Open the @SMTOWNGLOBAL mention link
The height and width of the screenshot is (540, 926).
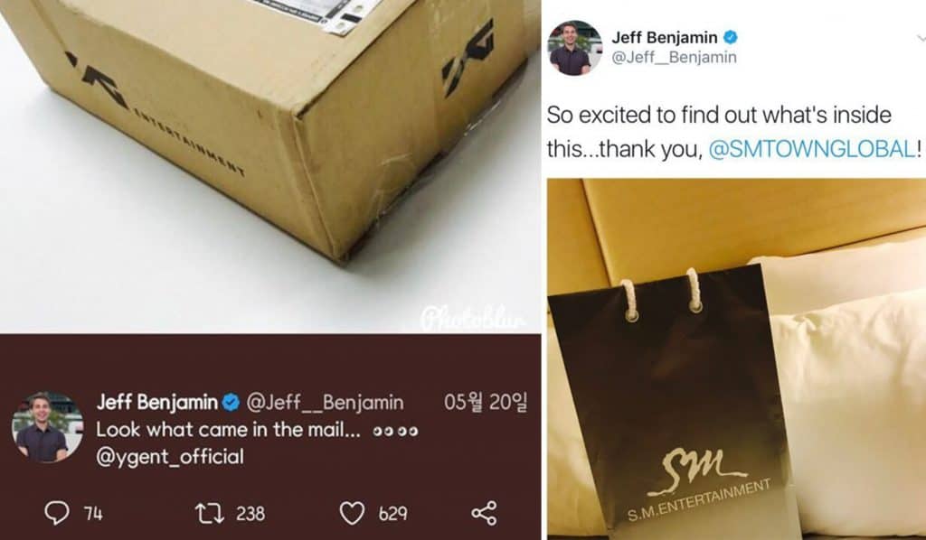(x=812, y=149)
